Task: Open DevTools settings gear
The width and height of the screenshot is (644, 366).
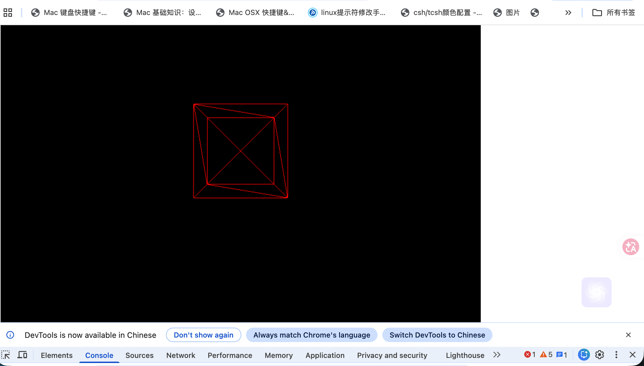Action: (600, 355)
